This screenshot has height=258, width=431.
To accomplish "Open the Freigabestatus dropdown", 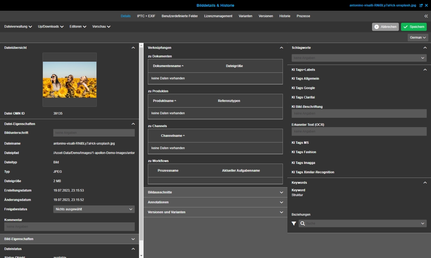I will 94,209.
